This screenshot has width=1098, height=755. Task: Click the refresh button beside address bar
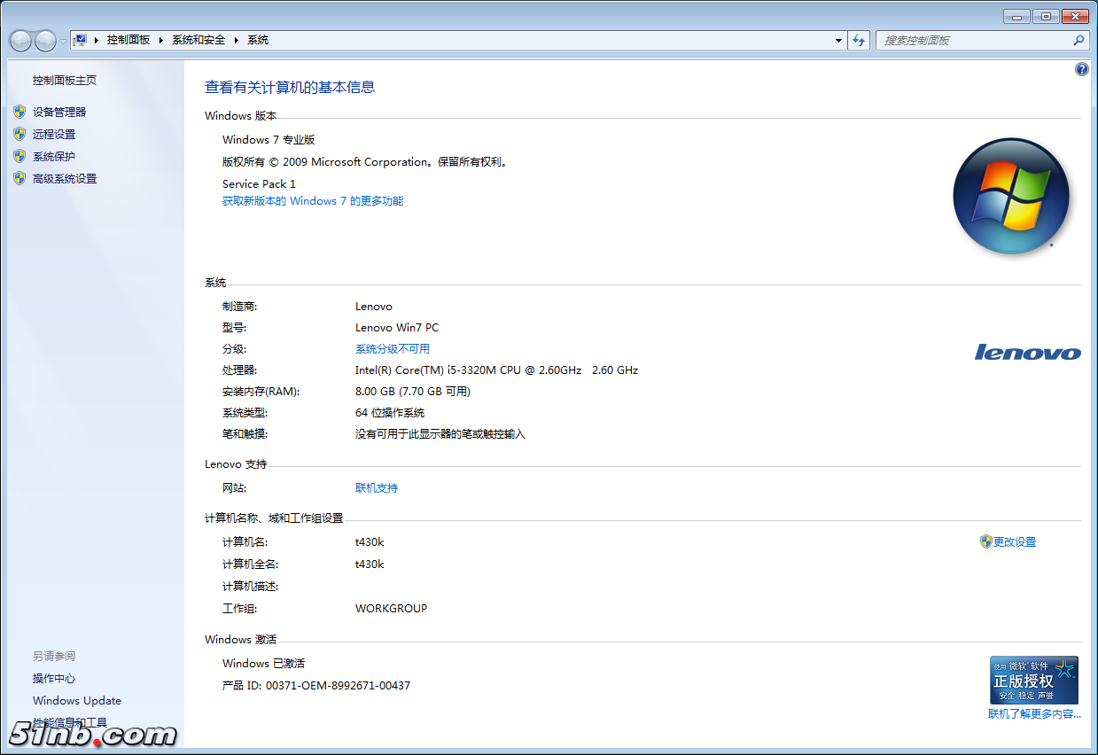(x=858, y=41)
